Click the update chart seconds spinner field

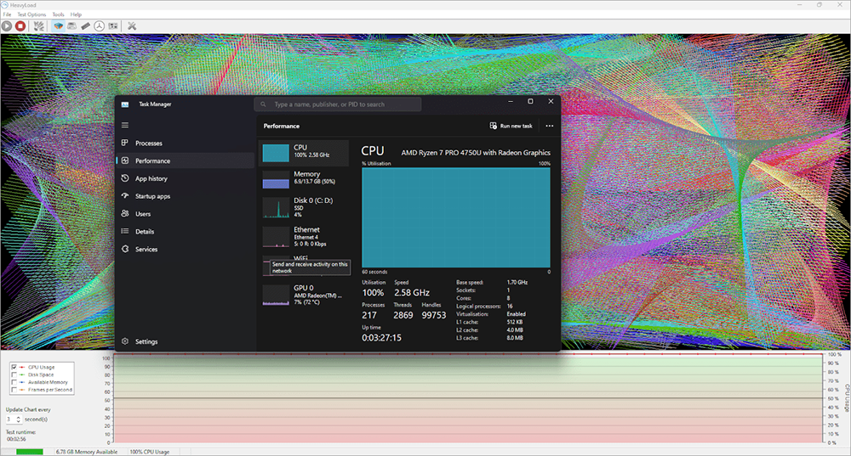pyautogui.click(x=14, y=419)
